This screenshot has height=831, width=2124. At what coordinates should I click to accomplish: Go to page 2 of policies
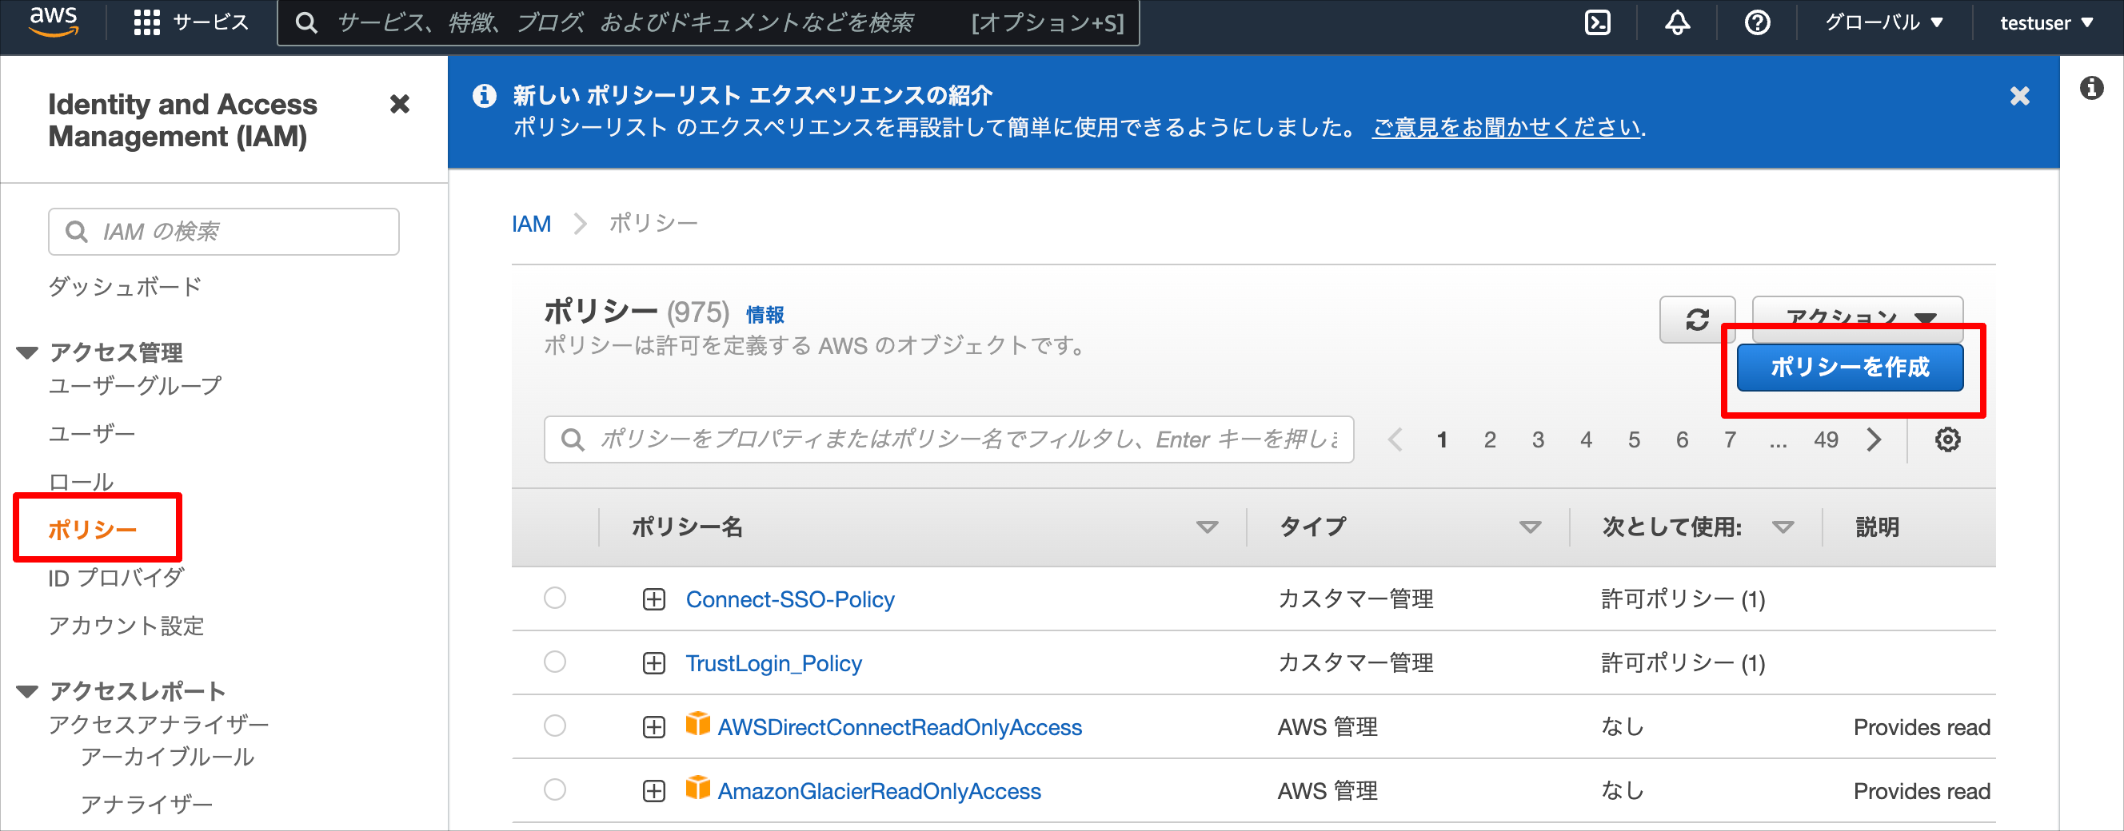tap(1490, 439)
